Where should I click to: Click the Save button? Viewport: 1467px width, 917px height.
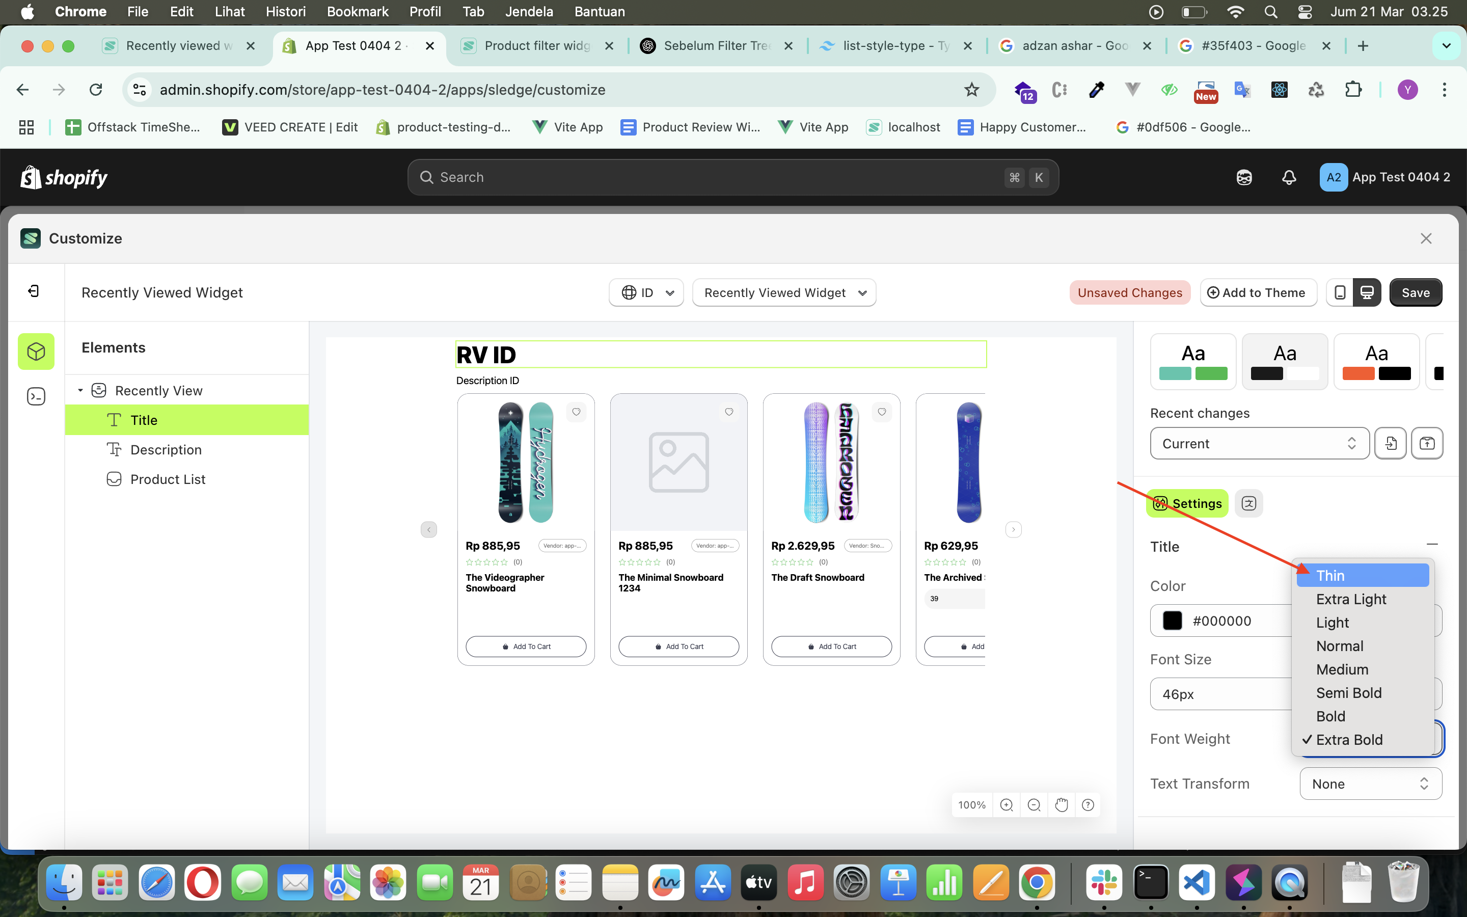point(1416,293)
